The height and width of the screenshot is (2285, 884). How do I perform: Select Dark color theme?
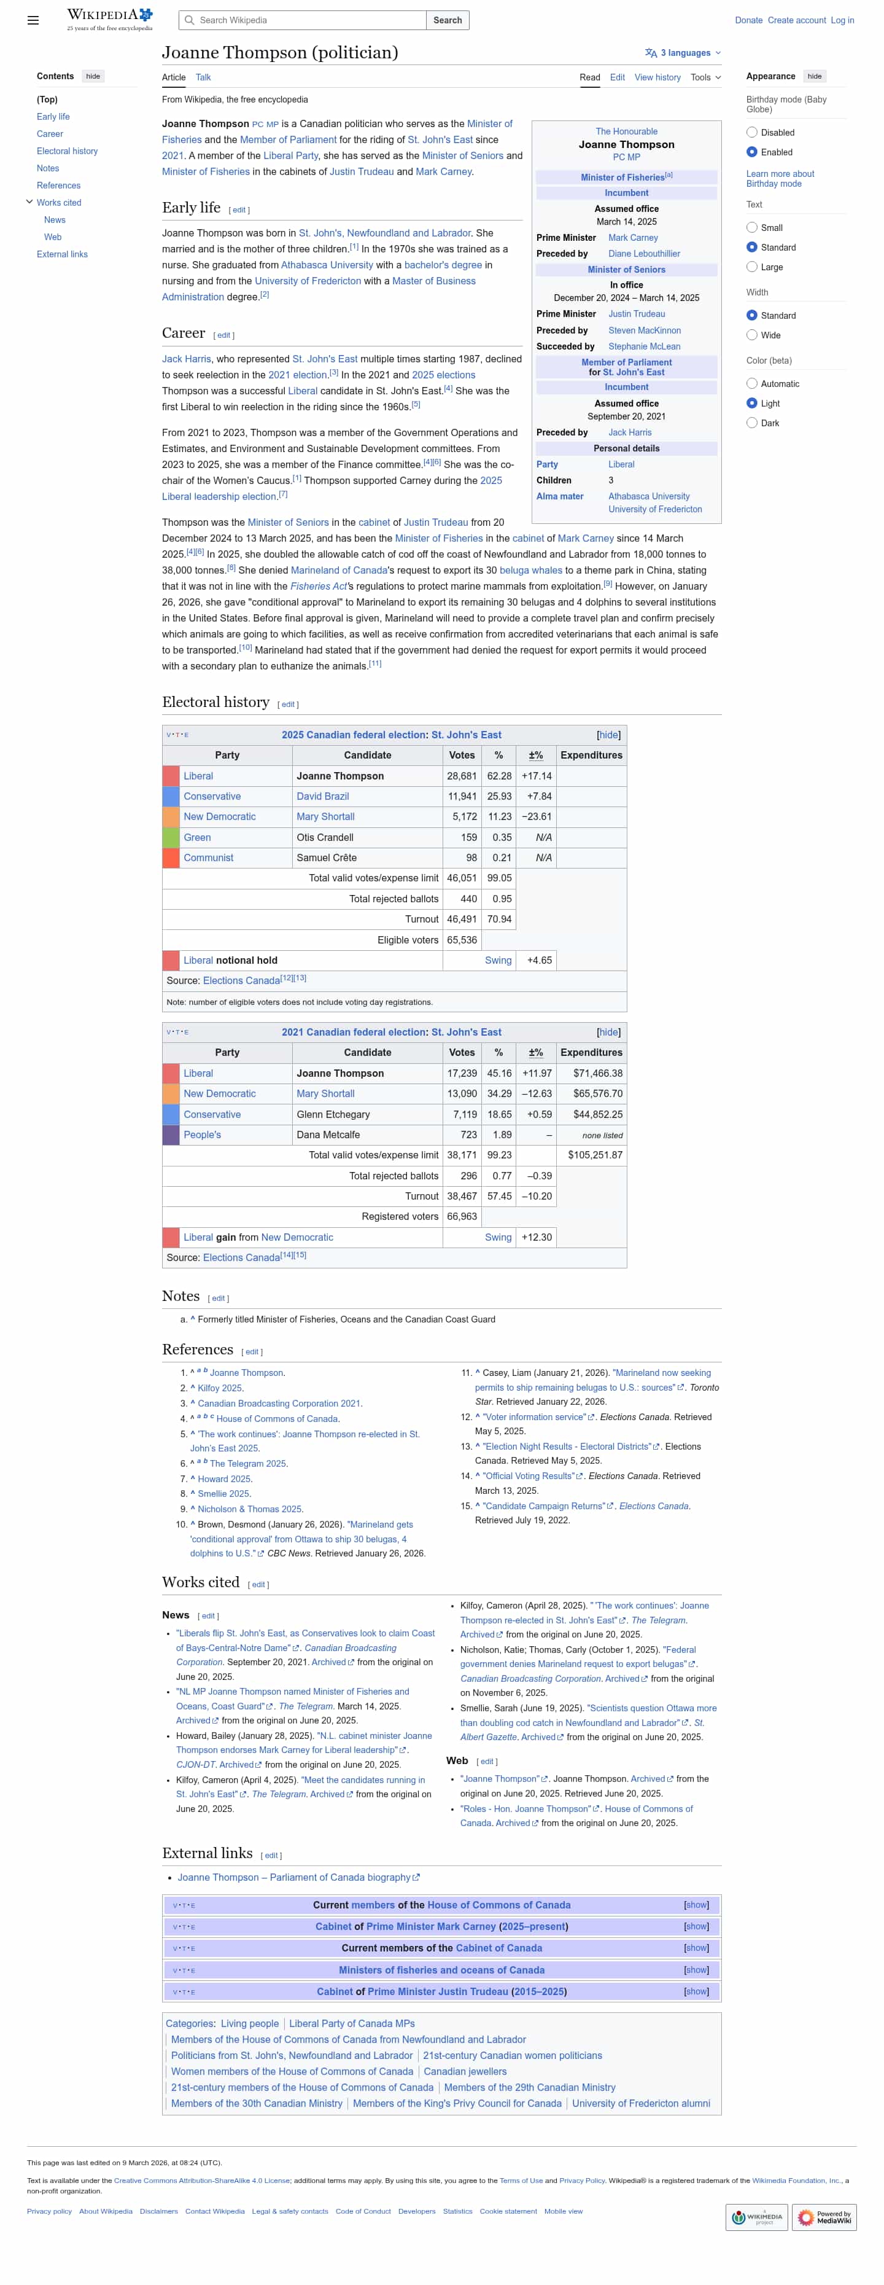click(x=752, y=423)
